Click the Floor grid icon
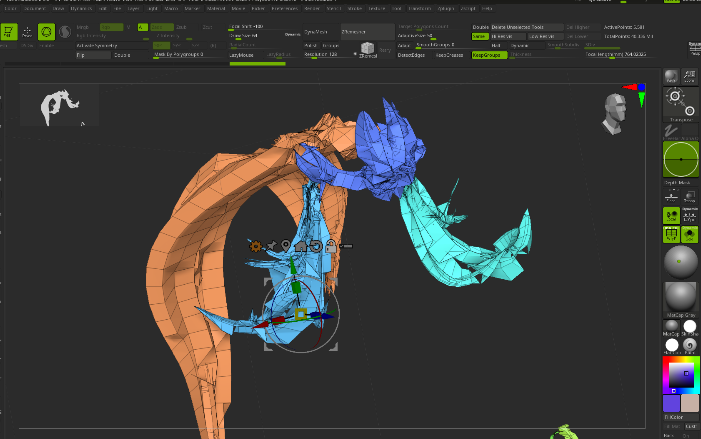The image size is (701, 439). (671, 196)
